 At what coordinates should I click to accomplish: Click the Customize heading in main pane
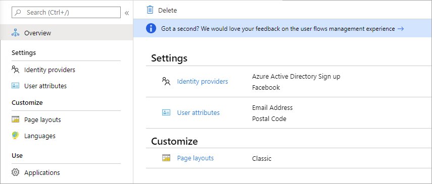pos(174,141)
